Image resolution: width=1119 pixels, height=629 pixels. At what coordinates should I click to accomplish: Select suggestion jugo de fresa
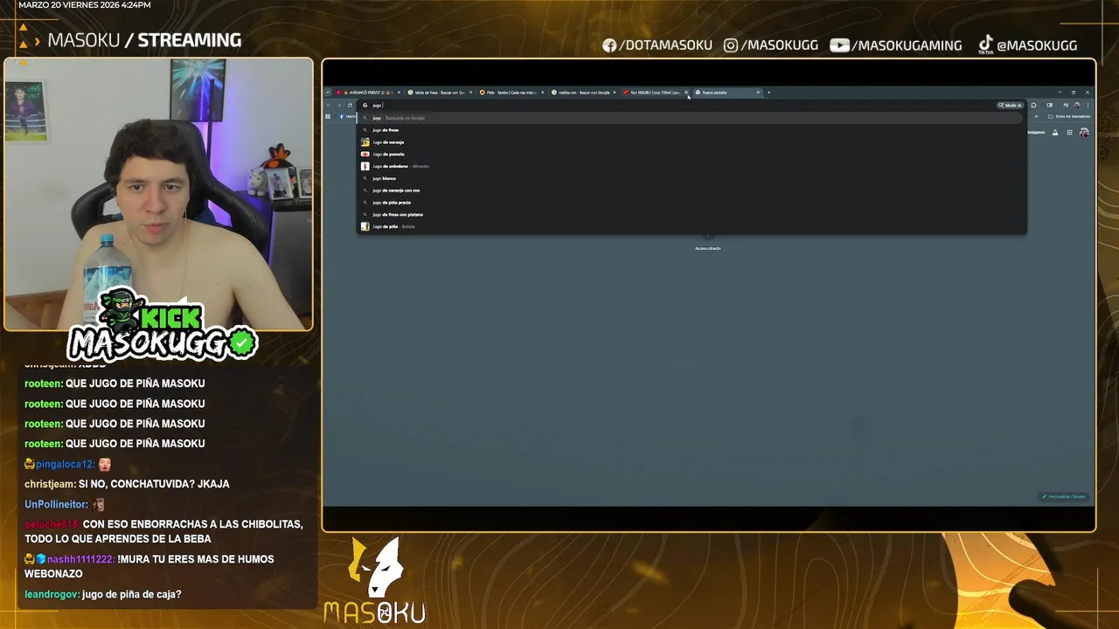point(691,130)
